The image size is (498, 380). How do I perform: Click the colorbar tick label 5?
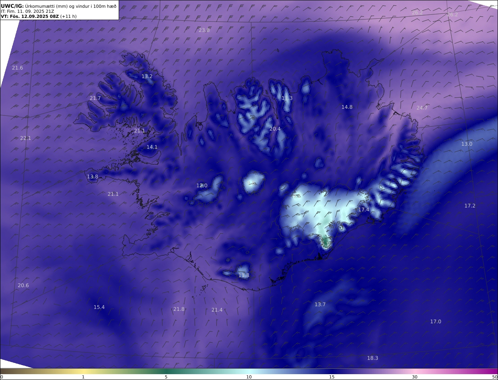pos(166,377)
